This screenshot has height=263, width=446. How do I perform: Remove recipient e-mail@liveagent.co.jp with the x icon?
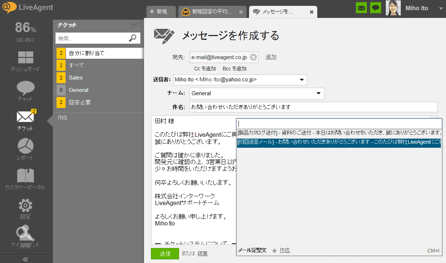pyautogui.click(x=253, y=57)
